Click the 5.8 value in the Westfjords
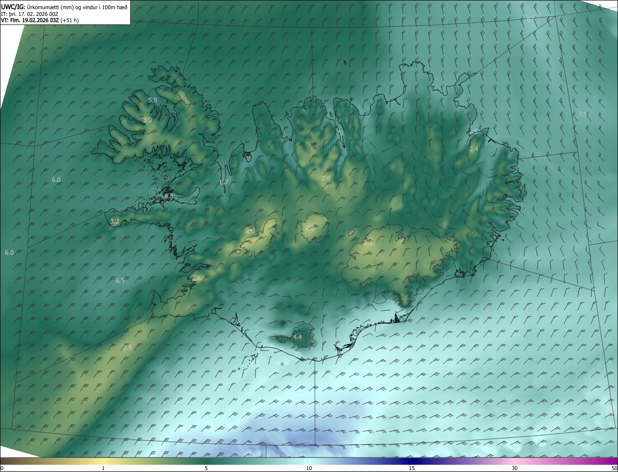 153,100
